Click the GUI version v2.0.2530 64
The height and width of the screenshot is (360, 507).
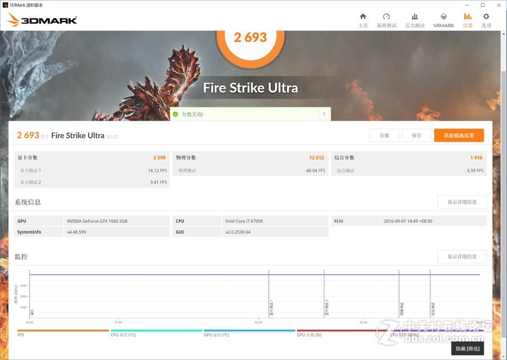[238, 232]
